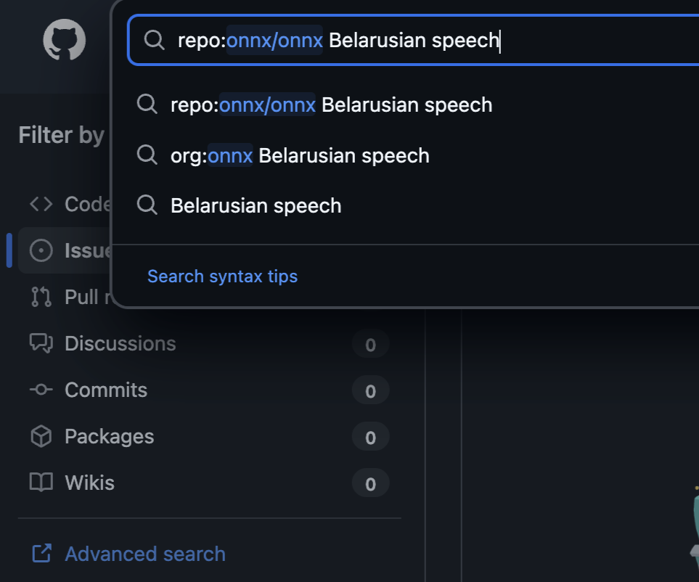Screen dimensions: 699x582
Task: Click the Wikis book icon
Action: pos(41,483)
